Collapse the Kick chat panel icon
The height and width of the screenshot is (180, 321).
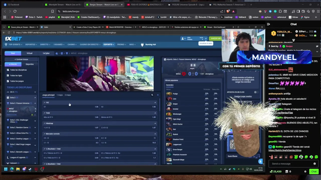pos(269,24)
